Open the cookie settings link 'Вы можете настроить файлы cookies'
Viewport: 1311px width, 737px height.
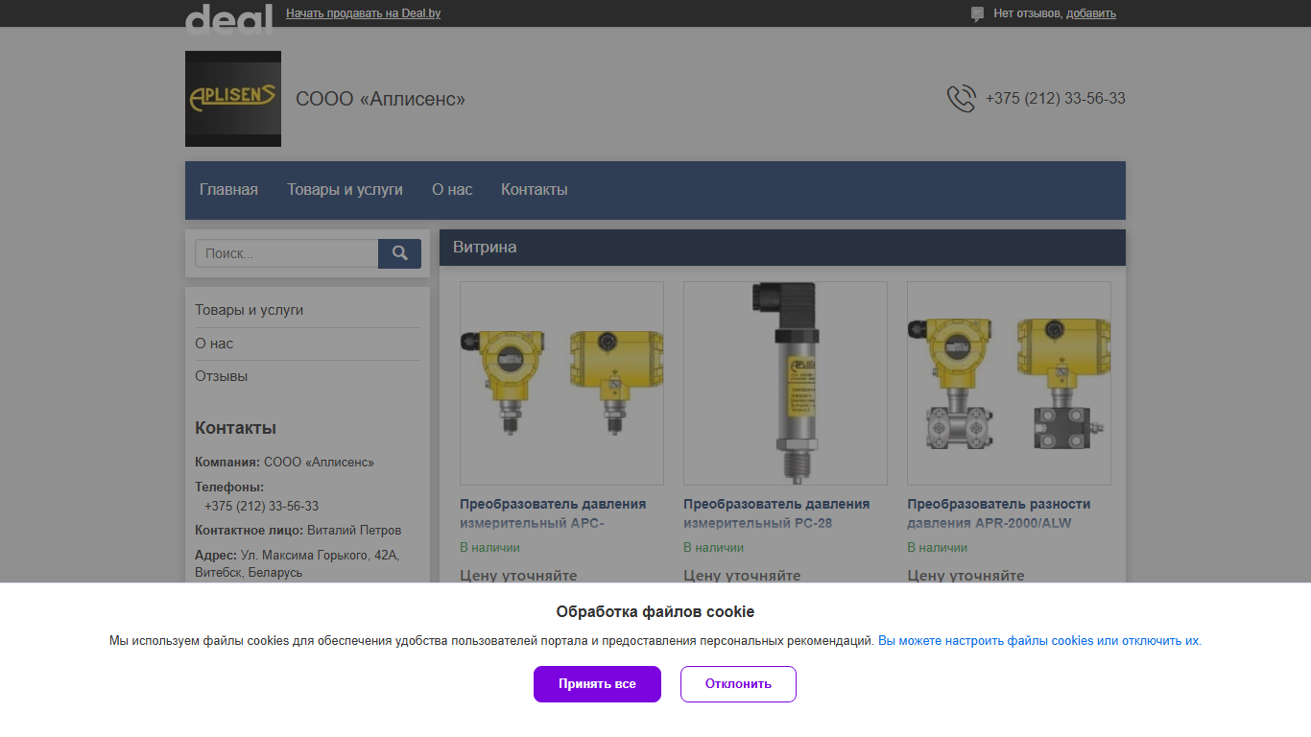tap(1039, 641)
